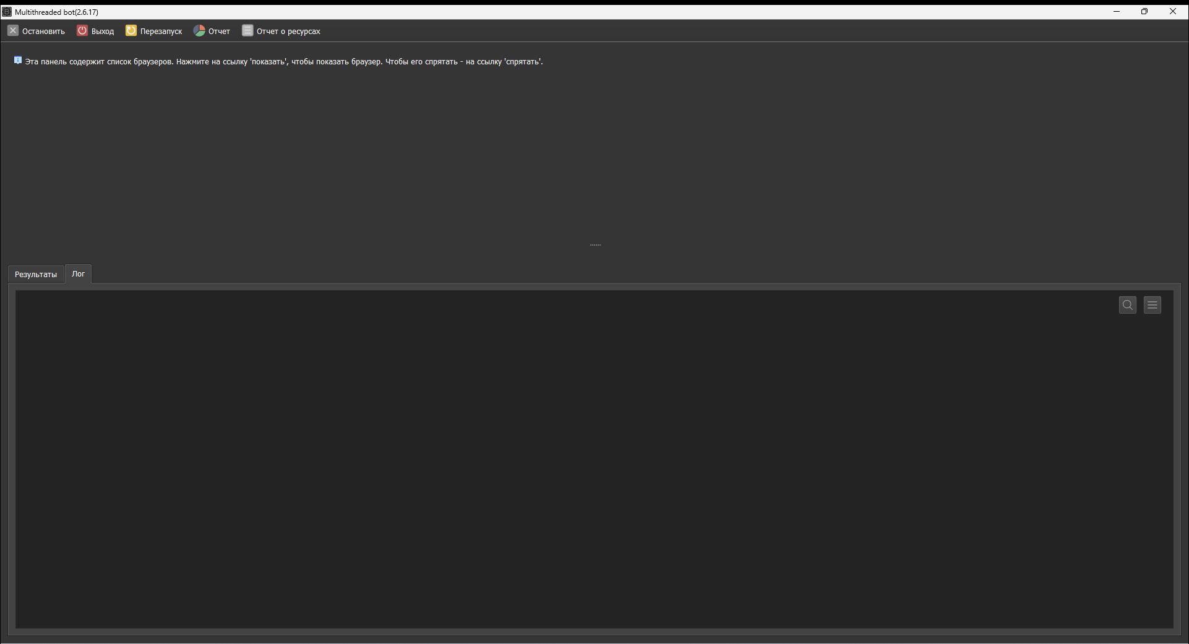Click the dotted splitter handle between panels
1189x644 pixels.
click(x=595, y=245)
